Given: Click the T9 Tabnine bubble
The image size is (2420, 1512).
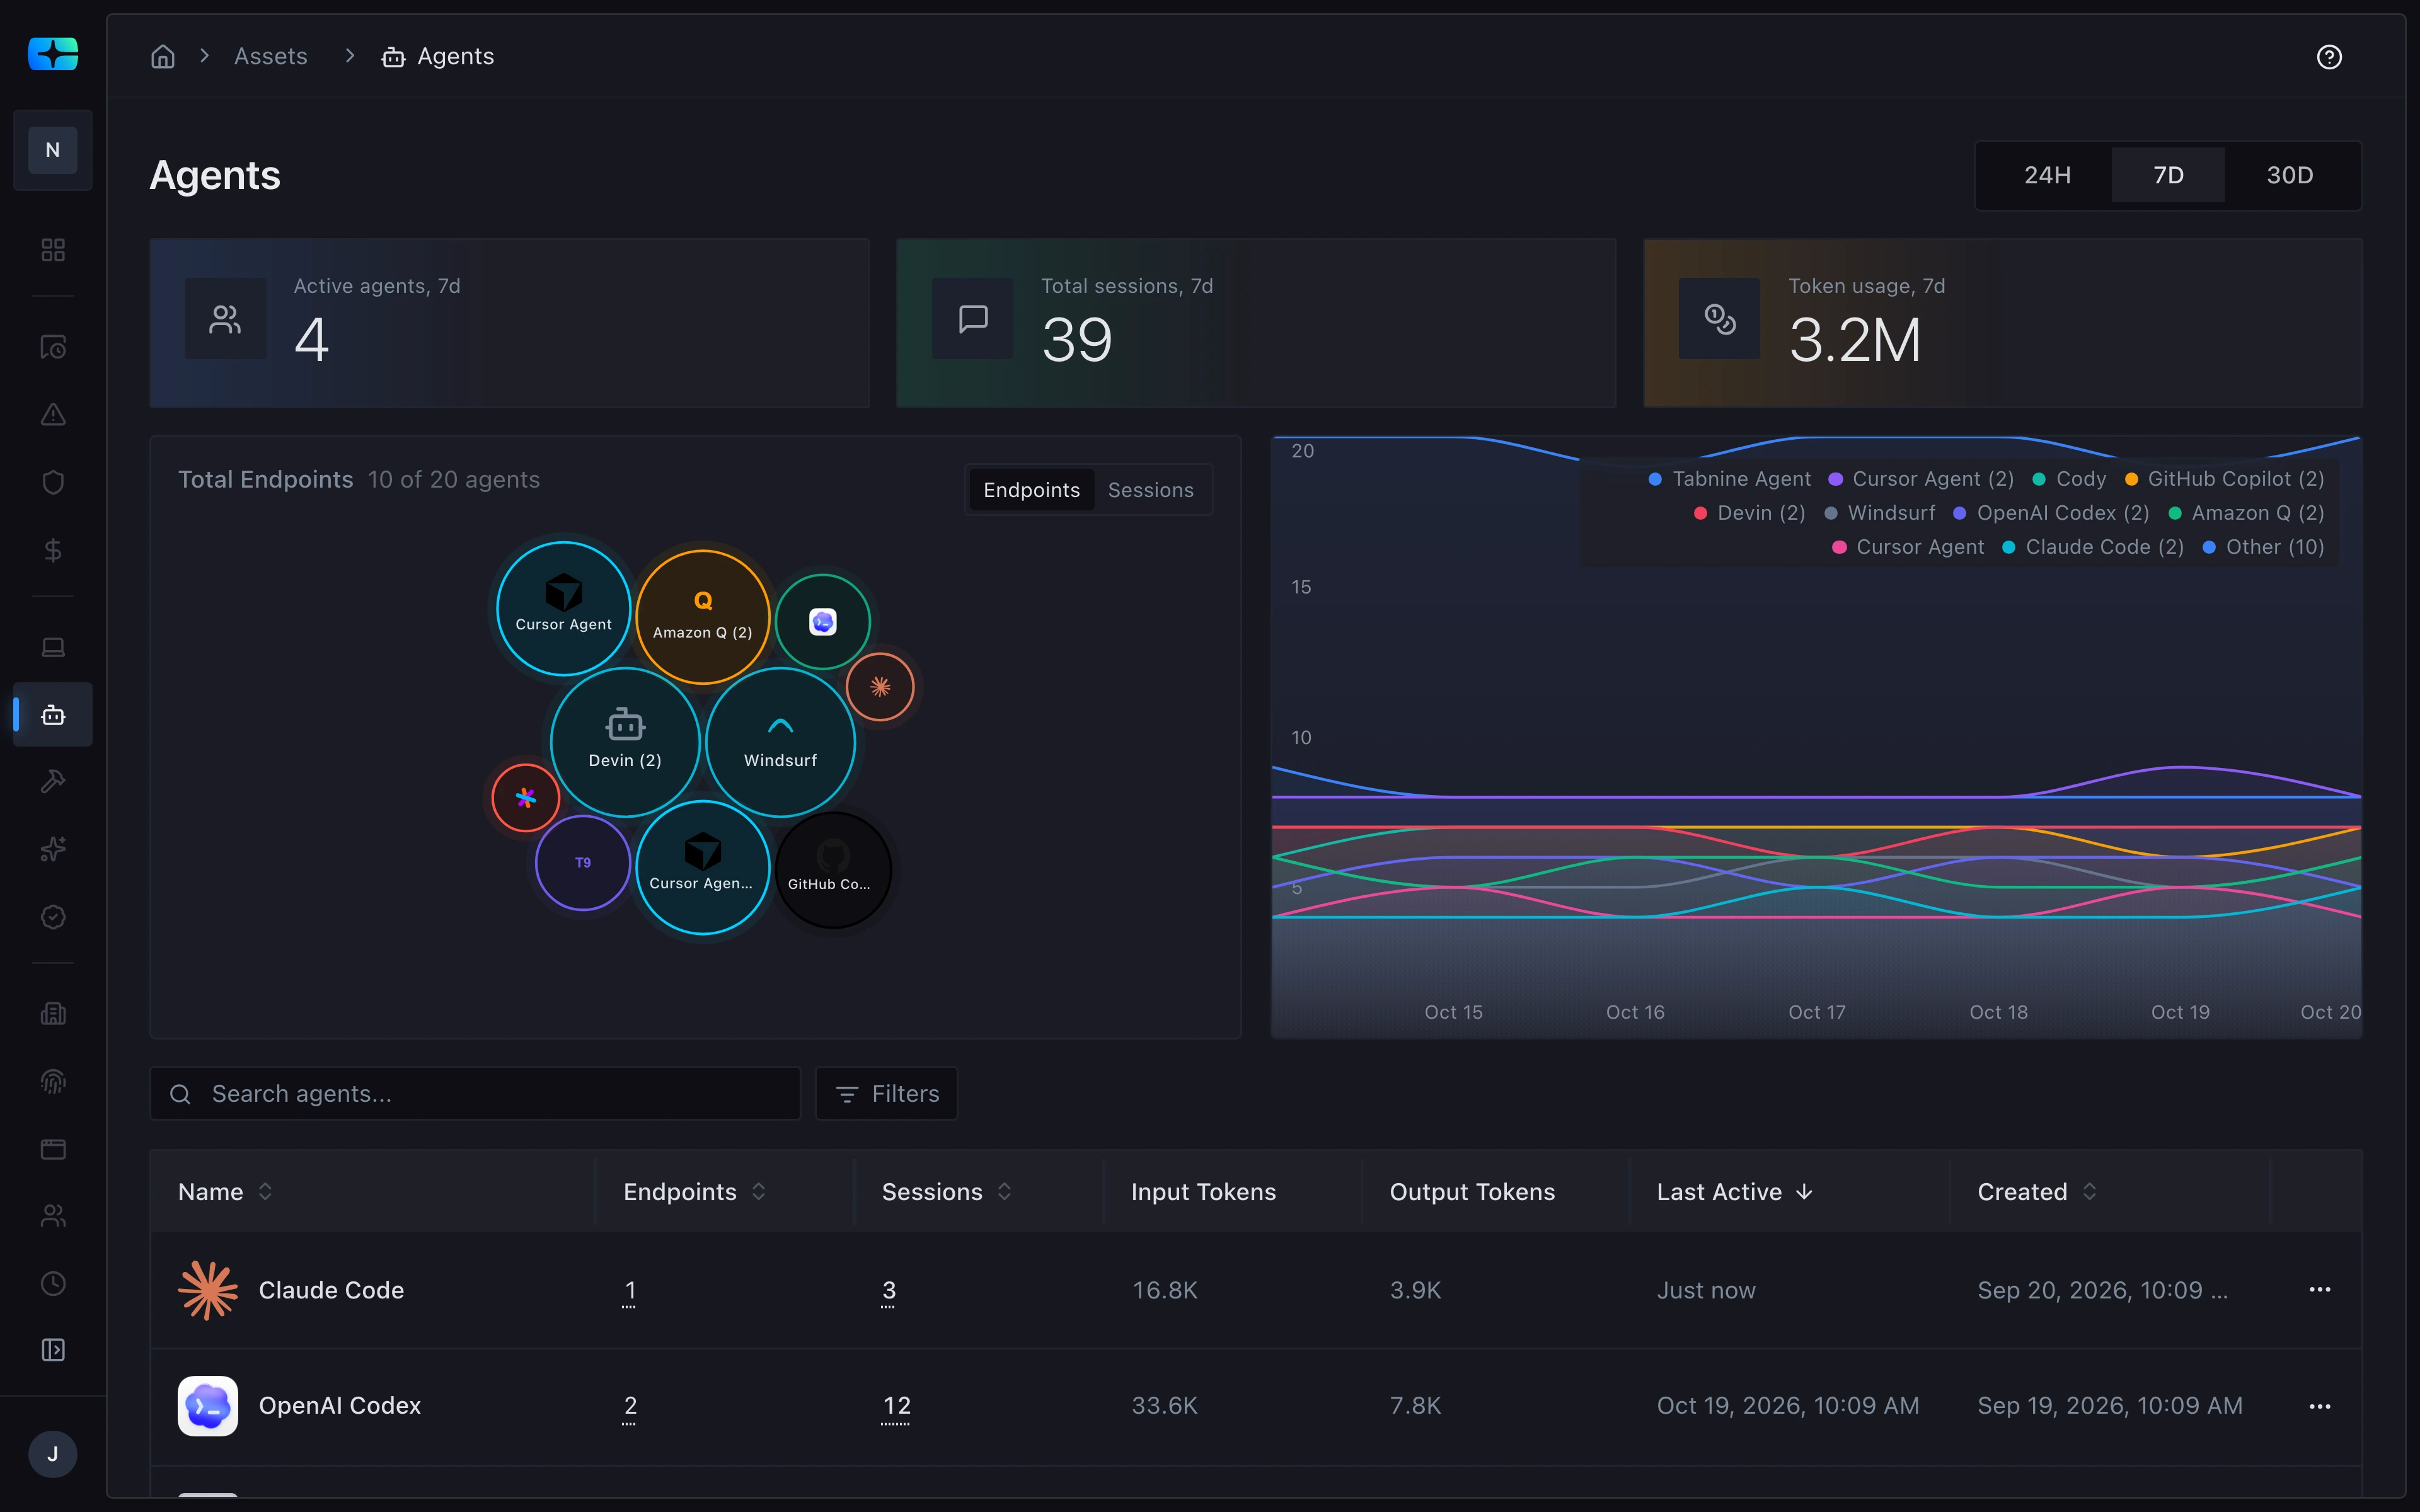Looking at the screenshot, I should (x=583, y=862).
